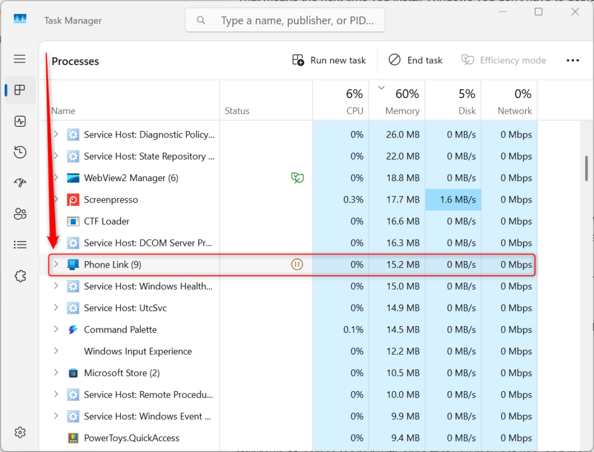The height and width of the screenshot is (452, 594).
Task: Expand the Microsoft Store process group
Action: pos(55,373)
